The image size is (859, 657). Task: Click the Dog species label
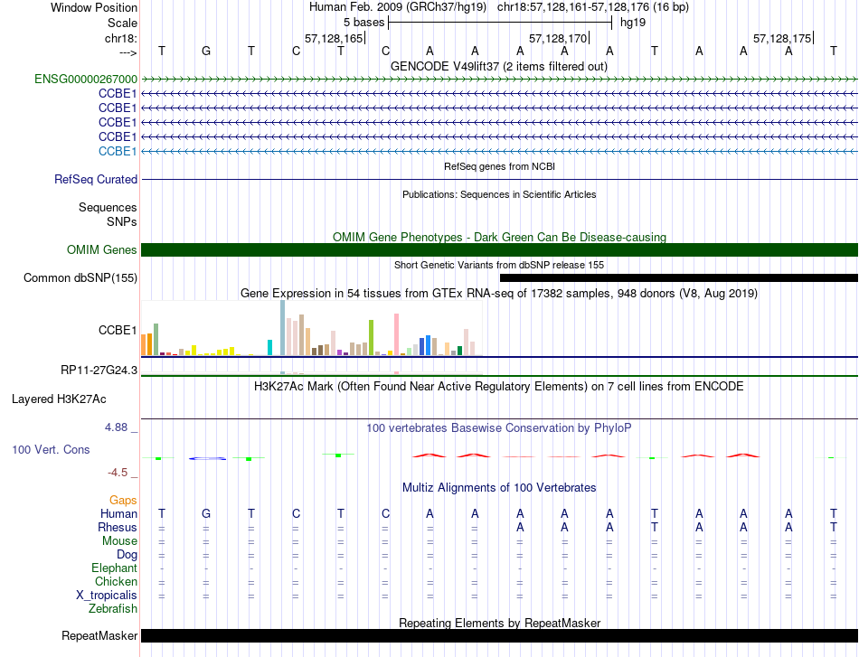click(x=127, y=554)
